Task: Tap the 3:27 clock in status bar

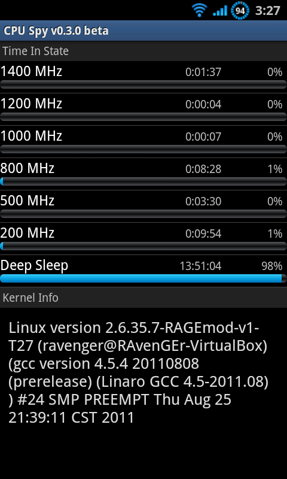Action: coord(267,11)
